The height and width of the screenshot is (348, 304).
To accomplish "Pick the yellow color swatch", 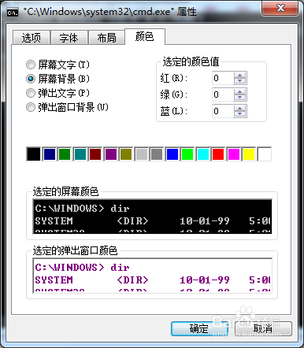I will pyautogui.click(x=249, y=154).
